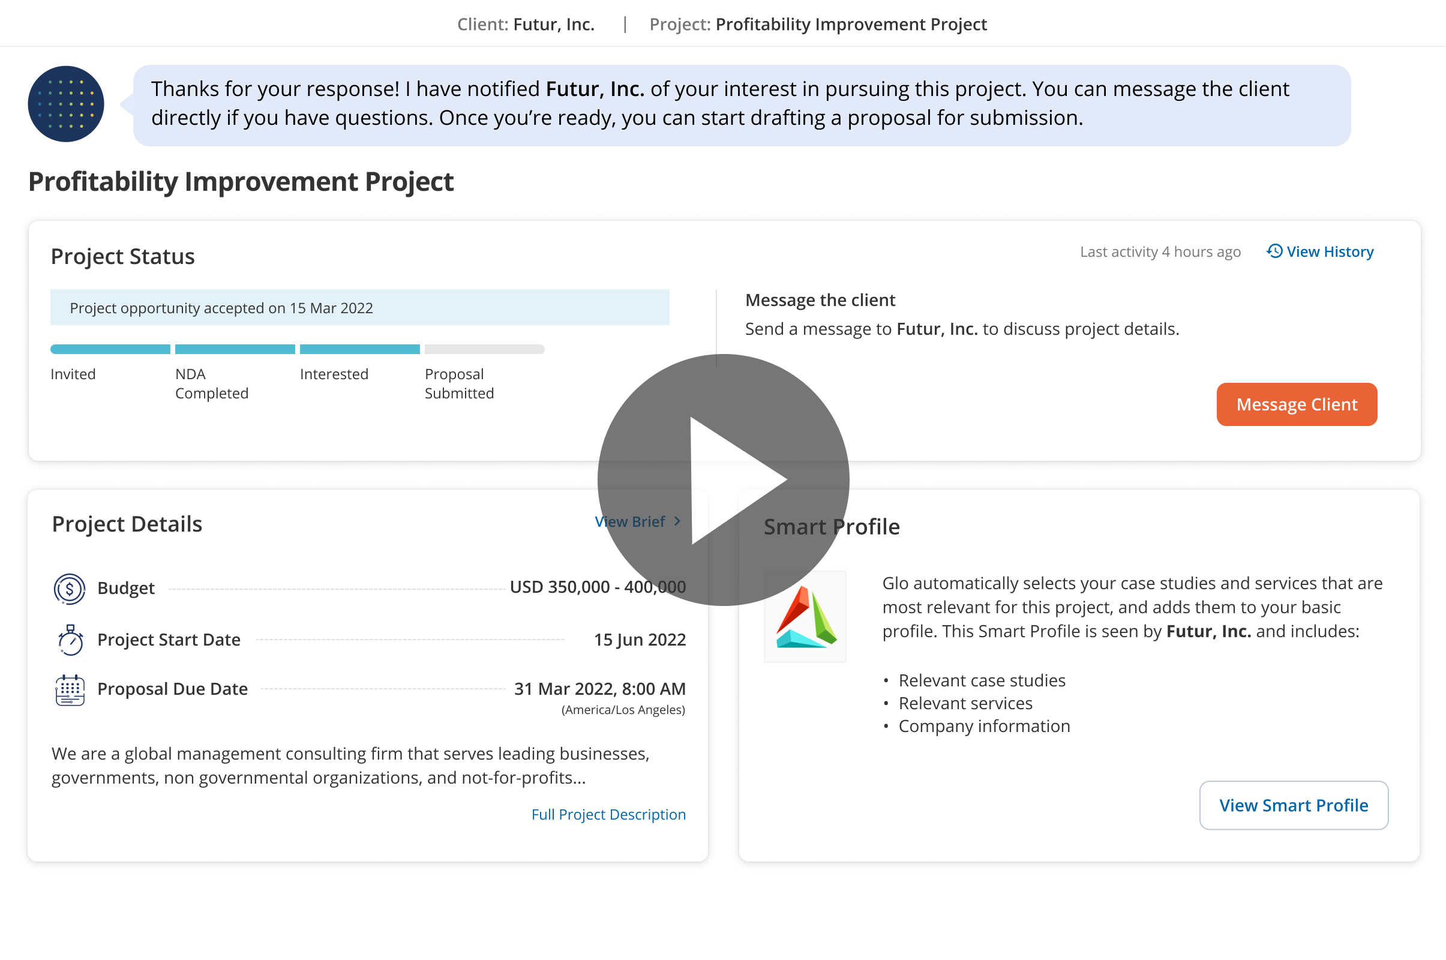Click the Smart Profile company logo
1446x960 pixels.
coord(805,617)
